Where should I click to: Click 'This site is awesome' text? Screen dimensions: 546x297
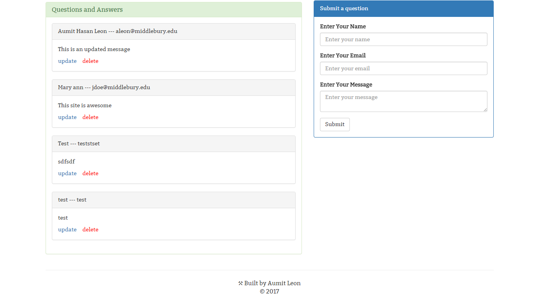85,106
